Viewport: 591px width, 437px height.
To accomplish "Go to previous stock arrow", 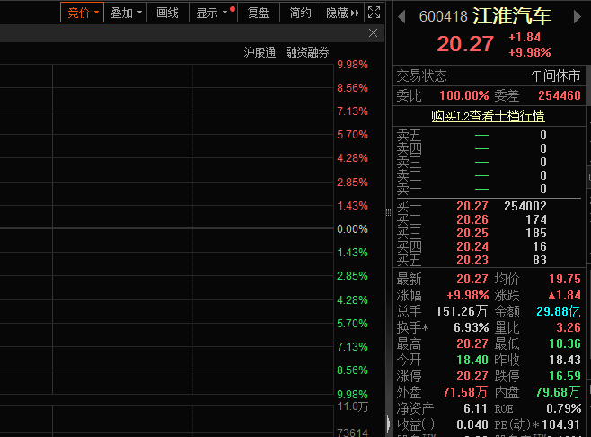I will (x=401, y=16).
